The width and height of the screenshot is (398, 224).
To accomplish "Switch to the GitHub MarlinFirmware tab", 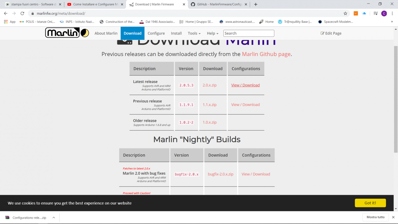I will point(219,4).
